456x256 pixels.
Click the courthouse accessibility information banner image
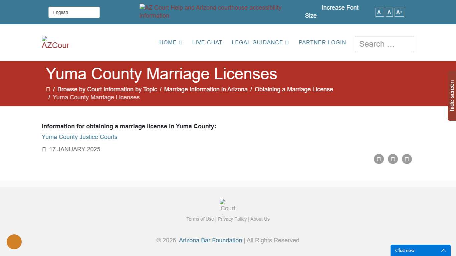click(210, 11)
